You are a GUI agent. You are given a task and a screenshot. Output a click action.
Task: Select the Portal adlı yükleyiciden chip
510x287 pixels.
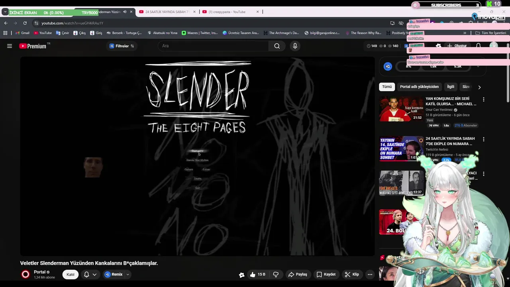(x=419, y=86)
